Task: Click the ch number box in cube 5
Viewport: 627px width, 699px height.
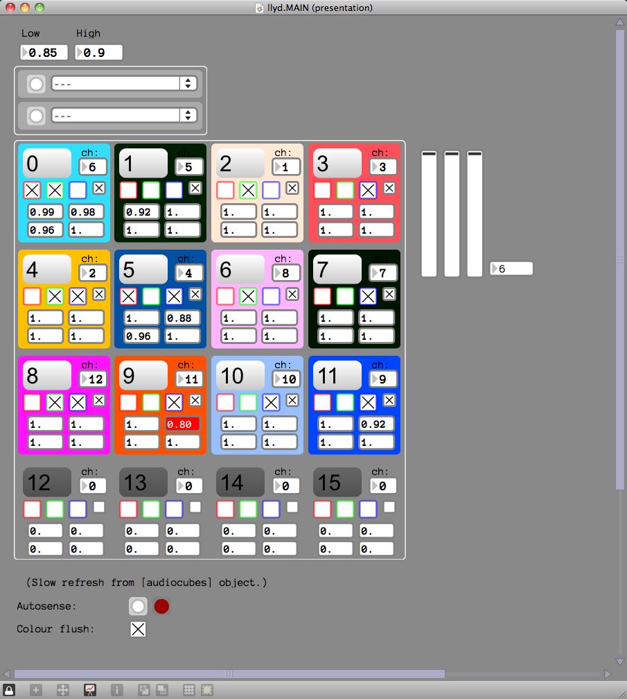Action: tap(189, 273)
